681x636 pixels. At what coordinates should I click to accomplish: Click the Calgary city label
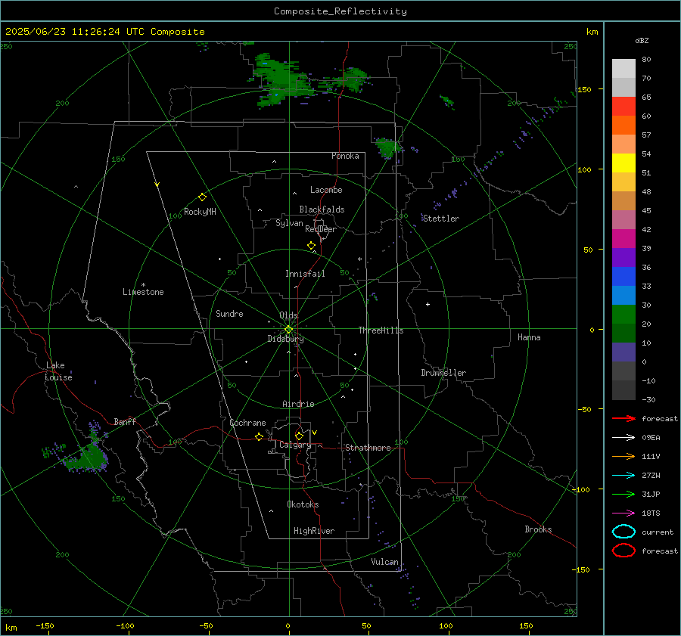pos(295,445)
